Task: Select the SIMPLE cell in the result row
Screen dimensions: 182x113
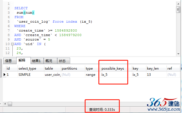Action: coord(25,75)
